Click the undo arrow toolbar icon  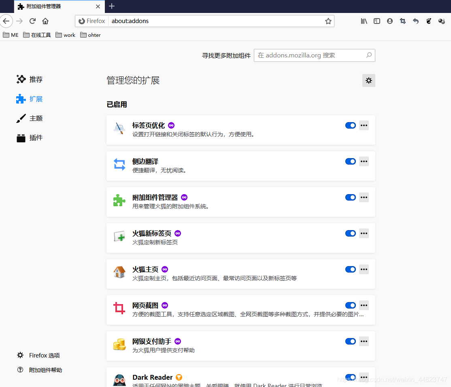416,21
